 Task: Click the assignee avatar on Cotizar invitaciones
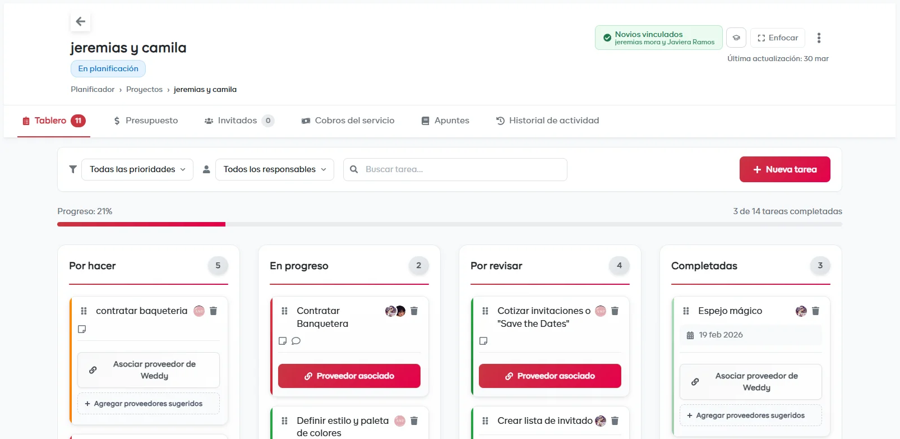601,311
